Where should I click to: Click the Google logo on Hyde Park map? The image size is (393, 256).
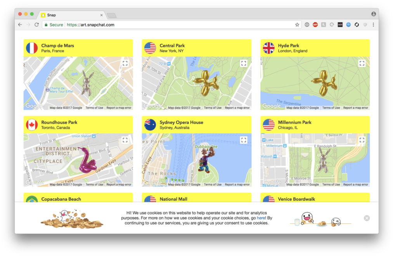(x=272, y=106)
